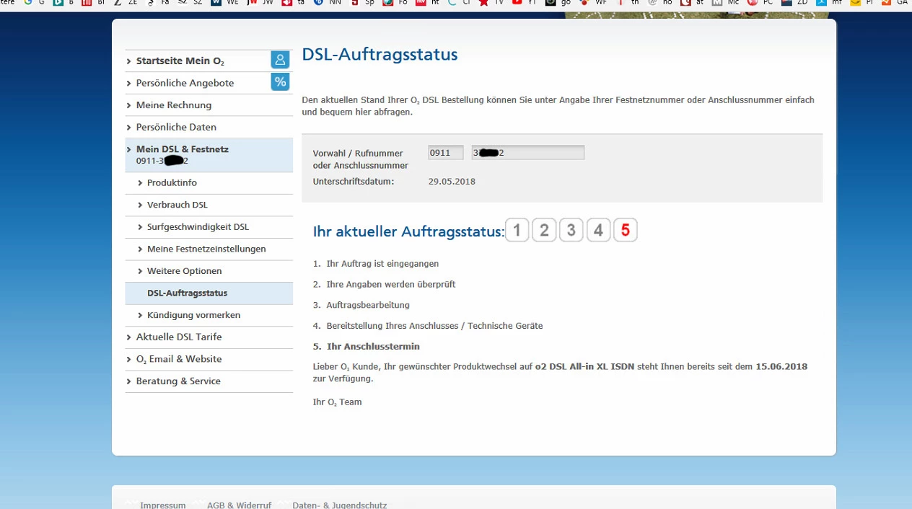
Task: Click chevron arrow before Beratung & Service
Action: pos(129,381)
